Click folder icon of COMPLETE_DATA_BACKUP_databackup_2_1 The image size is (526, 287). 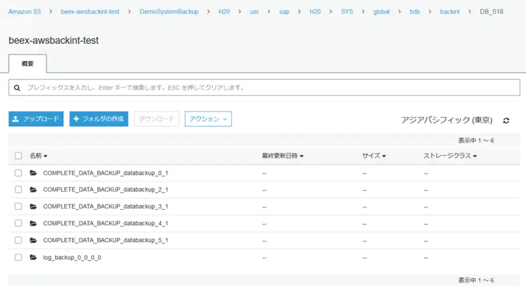click(33, 190)
